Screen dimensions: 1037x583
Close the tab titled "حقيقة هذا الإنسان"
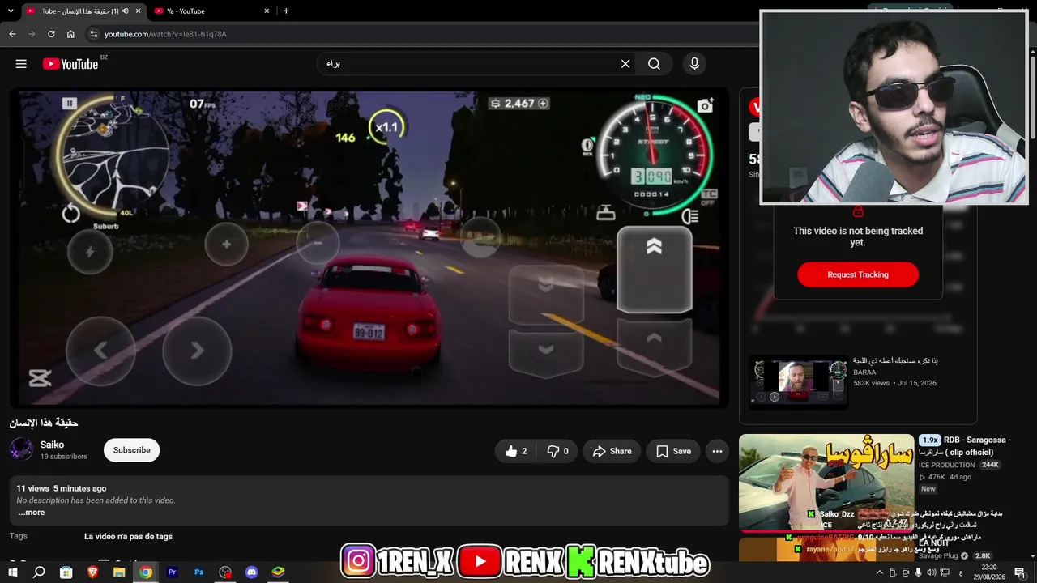(x=138, y=11)
